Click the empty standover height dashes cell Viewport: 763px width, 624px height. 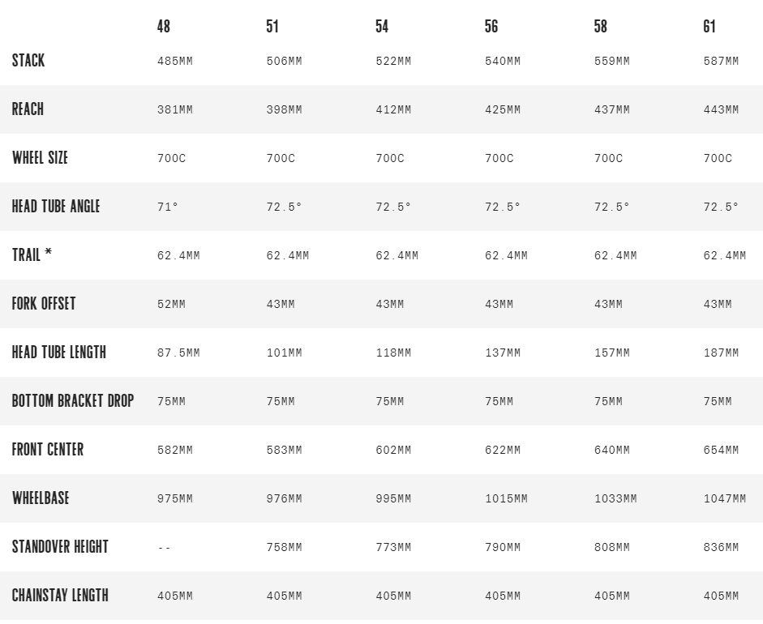pyautogui.click(x=165, y=548)
